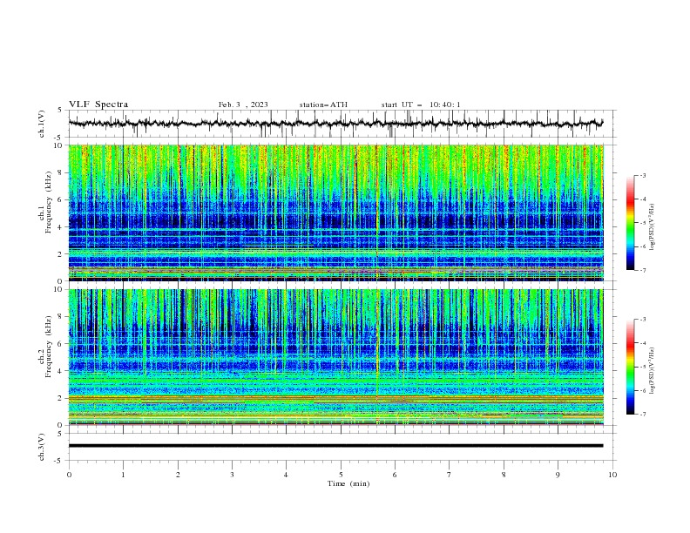690x533 pixels.
Task: Click the ch.1 colorbar log(PSD) label
Action: [653, 226]
